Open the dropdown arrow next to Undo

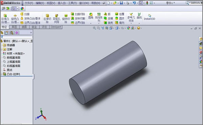[x=137, y=3]
